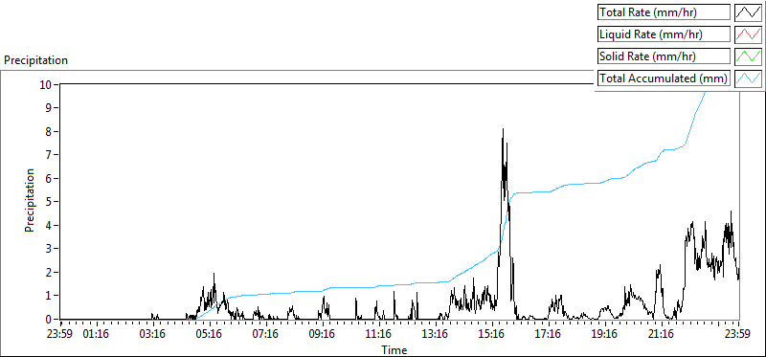This screenshot has height=357, width=766.
Task: Click the y-axis minimum value 0
Action: pos(50,319)
